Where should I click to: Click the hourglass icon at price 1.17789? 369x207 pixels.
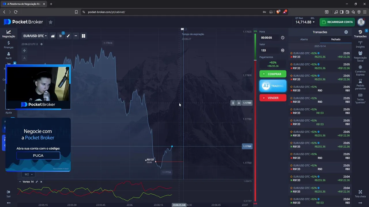pyautogui.click(x=233, y=103)
